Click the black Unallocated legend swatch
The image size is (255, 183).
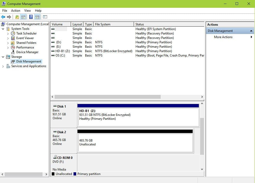tap(53, 174)
